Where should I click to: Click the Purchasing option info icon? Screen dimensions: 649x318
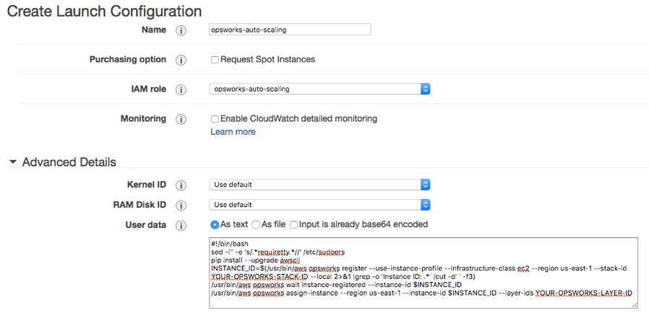click(181, 61)
